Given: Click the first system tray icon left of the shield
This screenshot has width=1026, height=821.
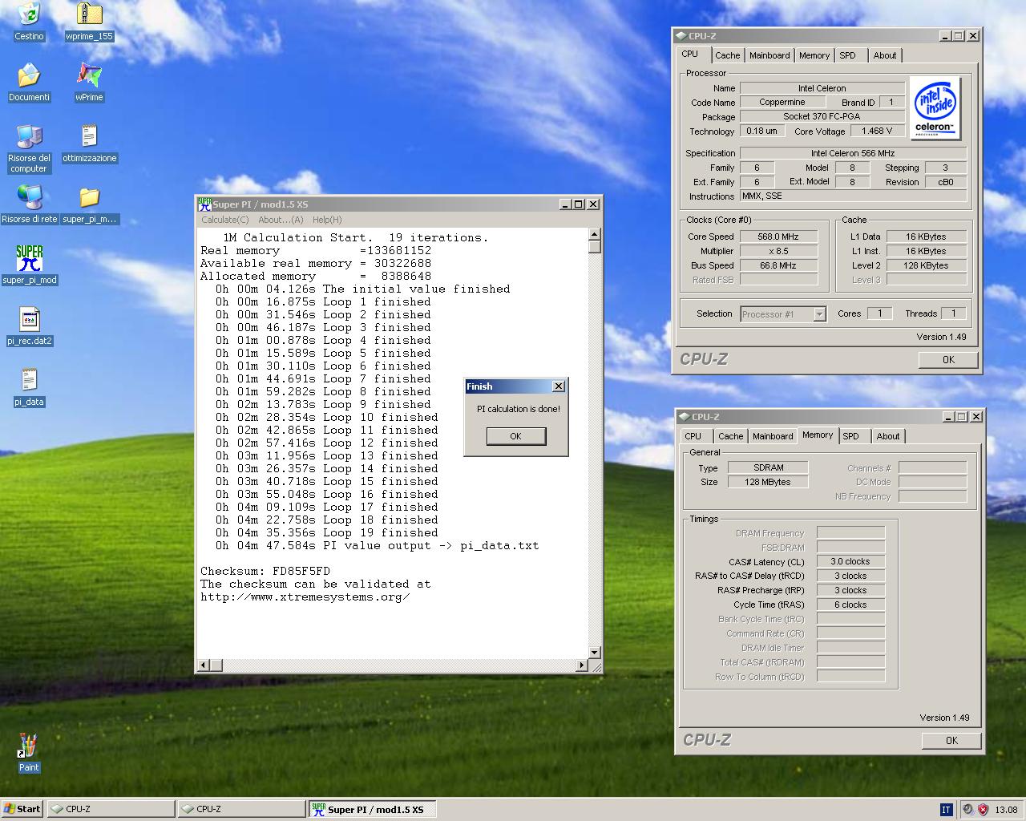Looking at the screenshot, I should coord(967,809).
